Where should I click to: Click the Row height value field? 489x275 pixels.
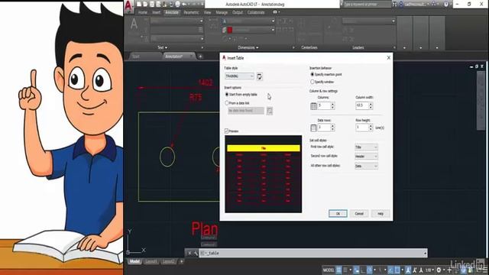361,128
